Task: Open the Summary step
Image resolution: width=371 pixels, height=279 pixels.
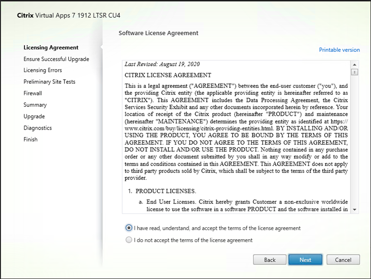Action: [35, 105]
